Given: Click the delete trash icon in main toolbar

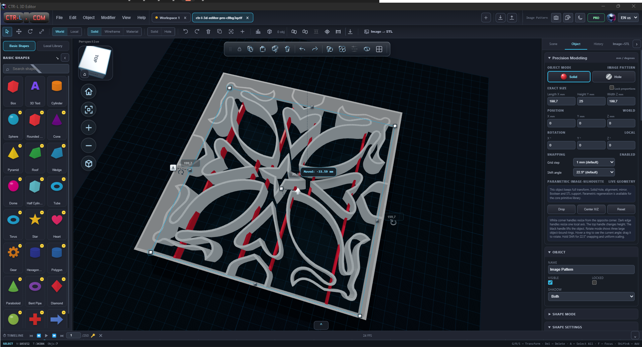Looking at the screenshot, I should click(x=208, y=32).
